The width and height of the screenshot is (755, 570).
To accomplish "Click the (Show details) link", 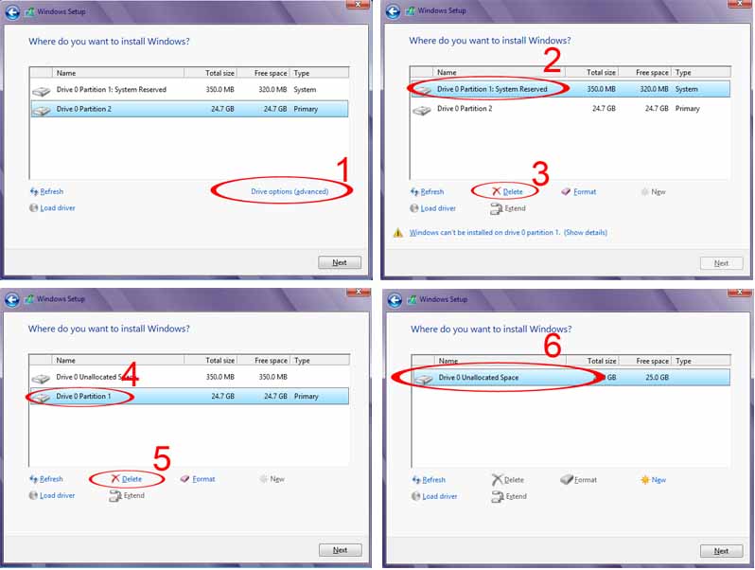I will (586, 232).
